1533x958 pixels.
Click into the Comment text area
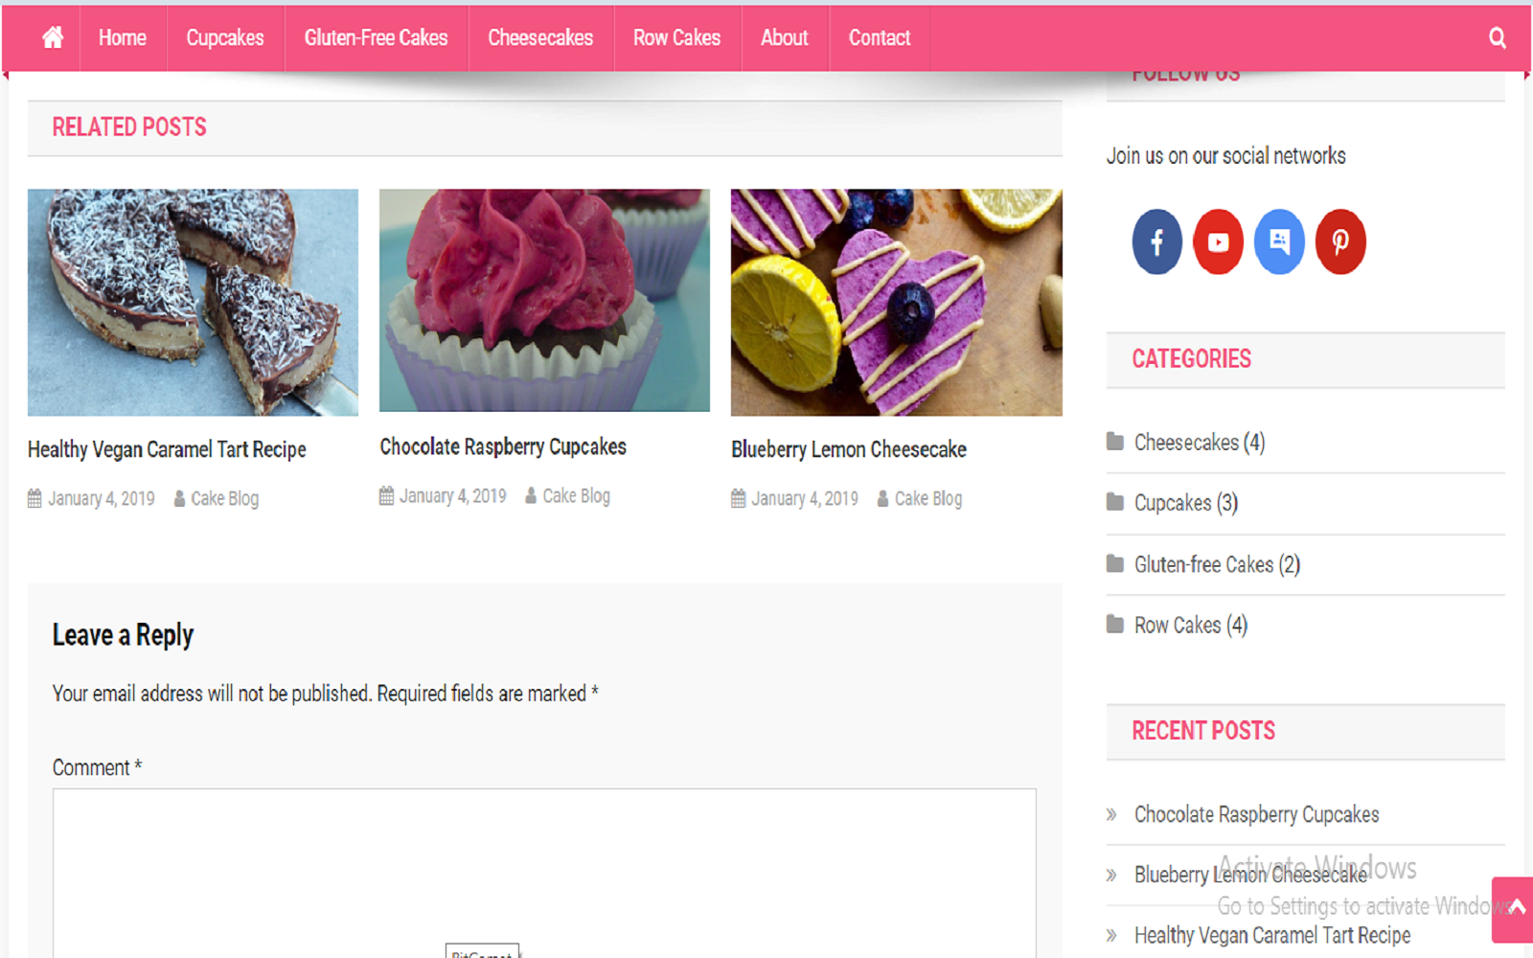[x=544, y=872]
